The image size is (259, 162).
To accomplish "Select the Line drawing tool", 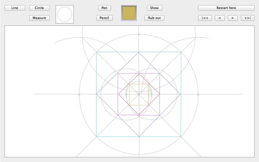I will 15,8.
